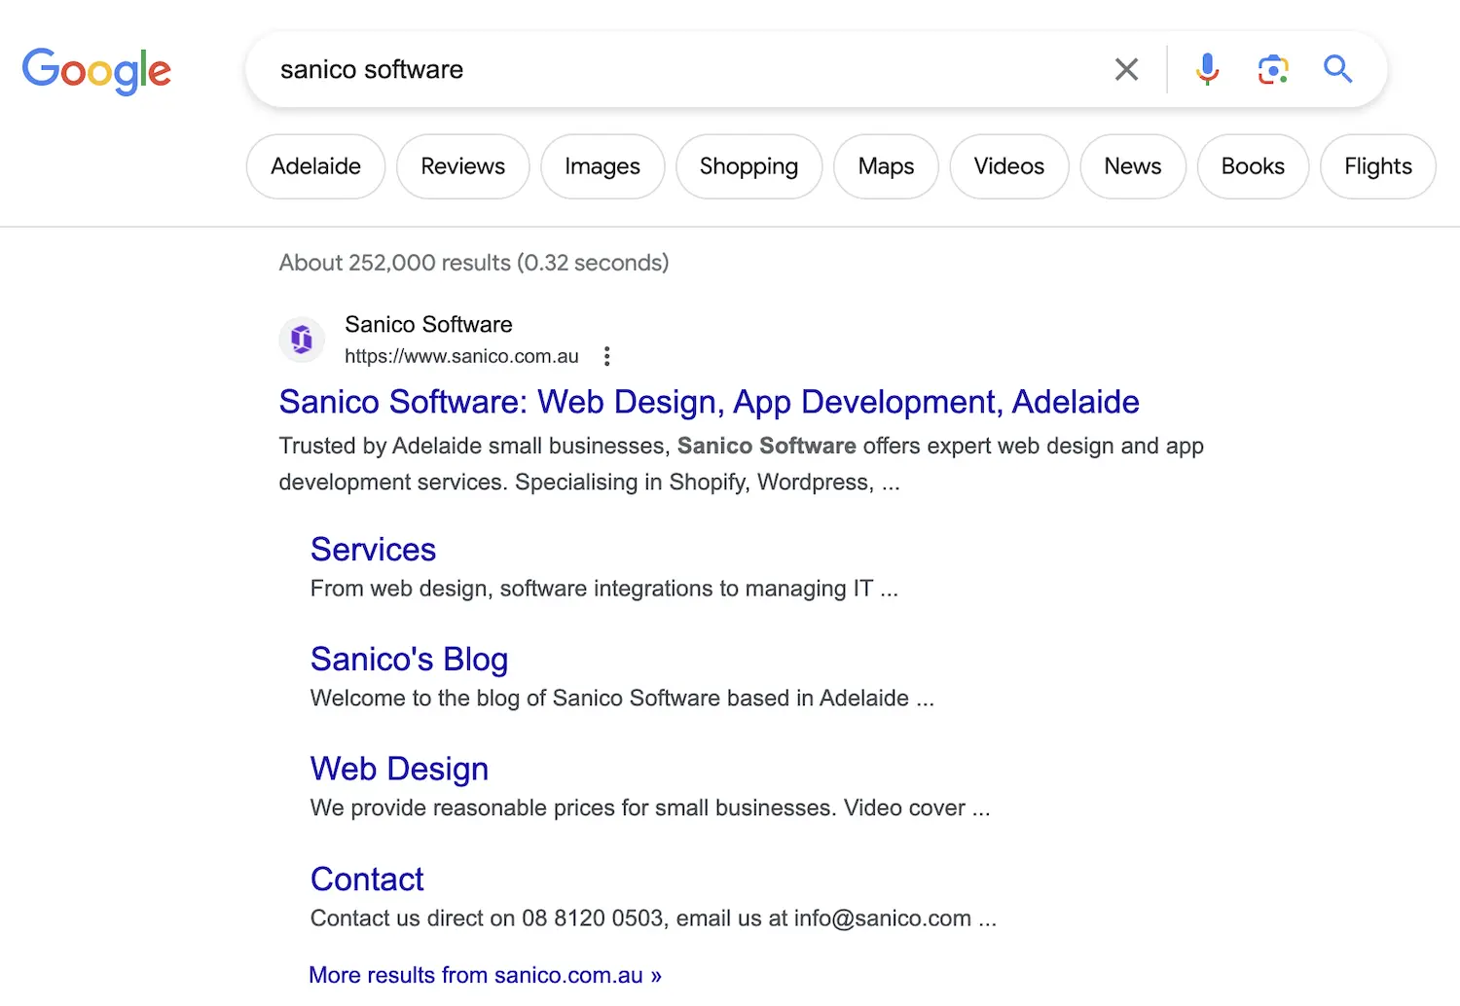Click the magnifying glass search icon
The height and width of the screenshot is (1006, 1460).
tap(1338, 69)
